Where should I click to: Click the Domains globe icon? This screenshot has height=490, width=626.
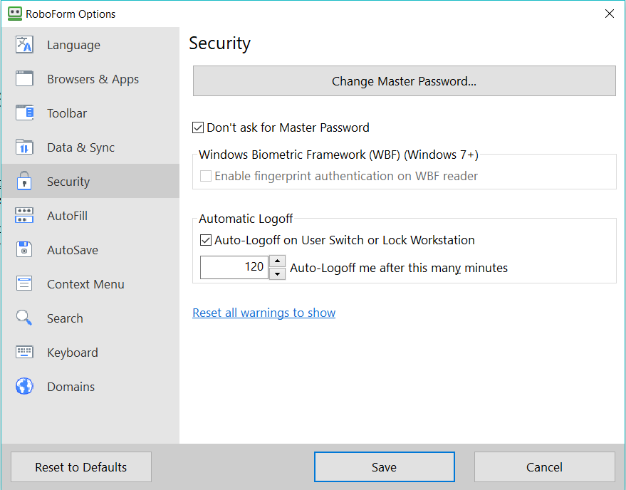(24, 386)
